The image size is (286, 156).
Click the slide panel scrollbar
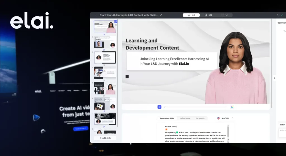118,73
